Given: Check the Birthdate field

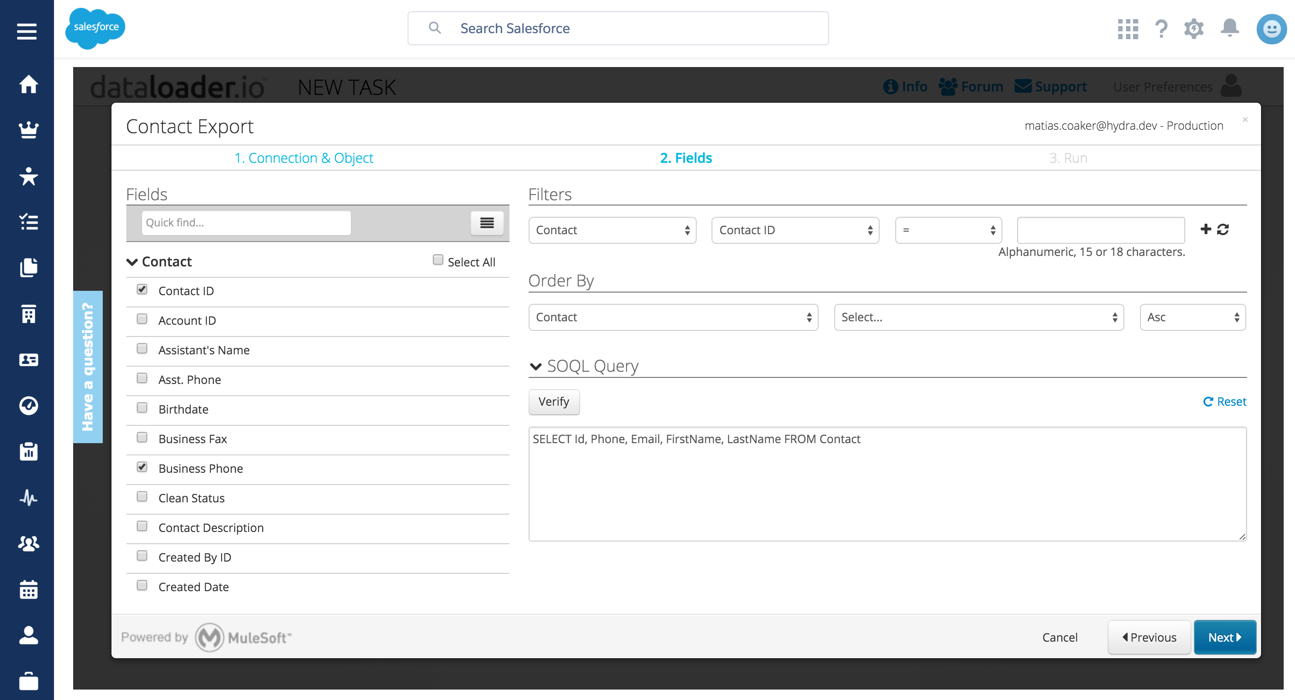Looking at the screenshot, I should 142,407.
